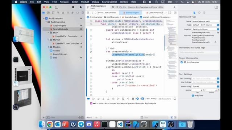
Task: Adjust the Indent width stepper
Action: pyautogui.click(x=218, y=90)
